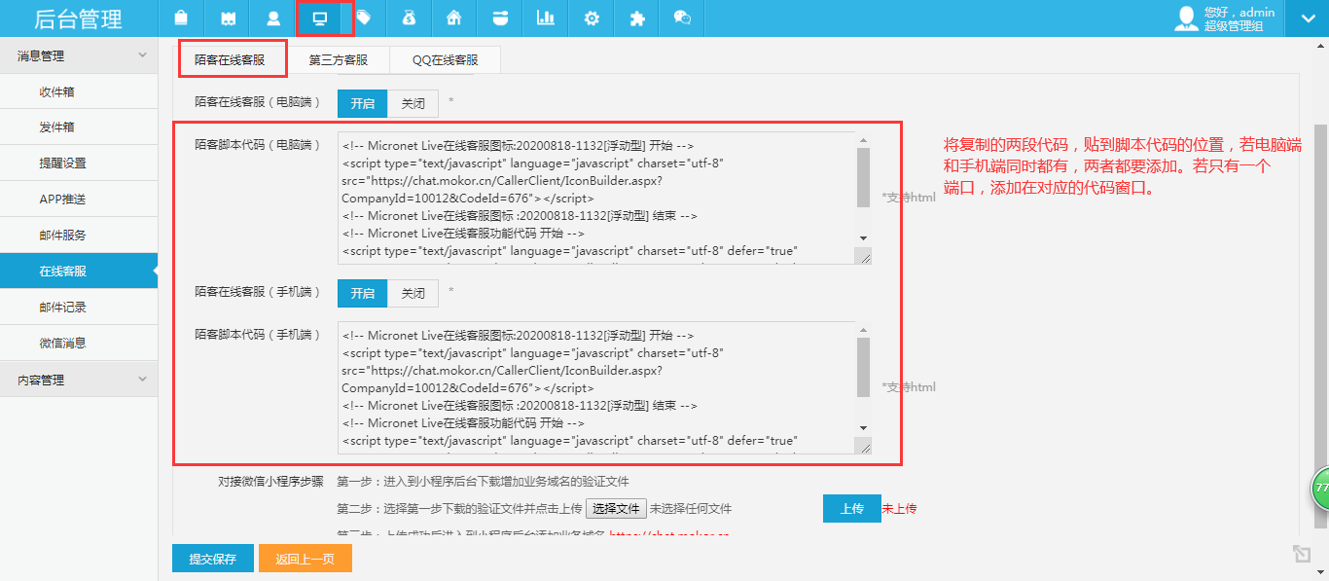The image size is (1329, 581).
Task: Click the 后台管理 logo
Action: [x=79, y=18]
